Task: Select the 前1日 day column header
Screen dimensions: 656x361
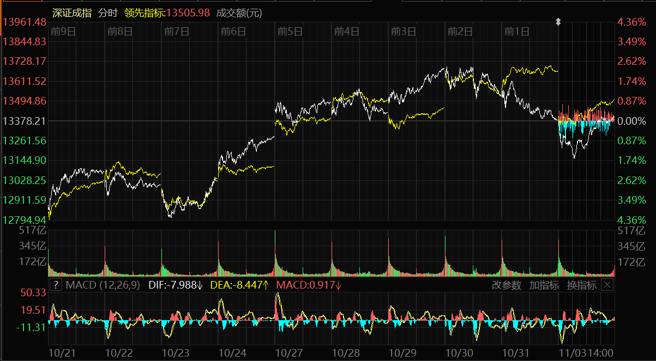Action: 516,32
